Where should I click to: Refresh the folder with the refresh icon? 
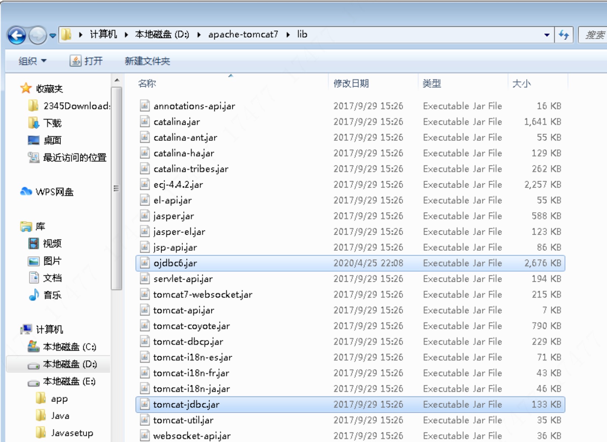click(564, 35)
